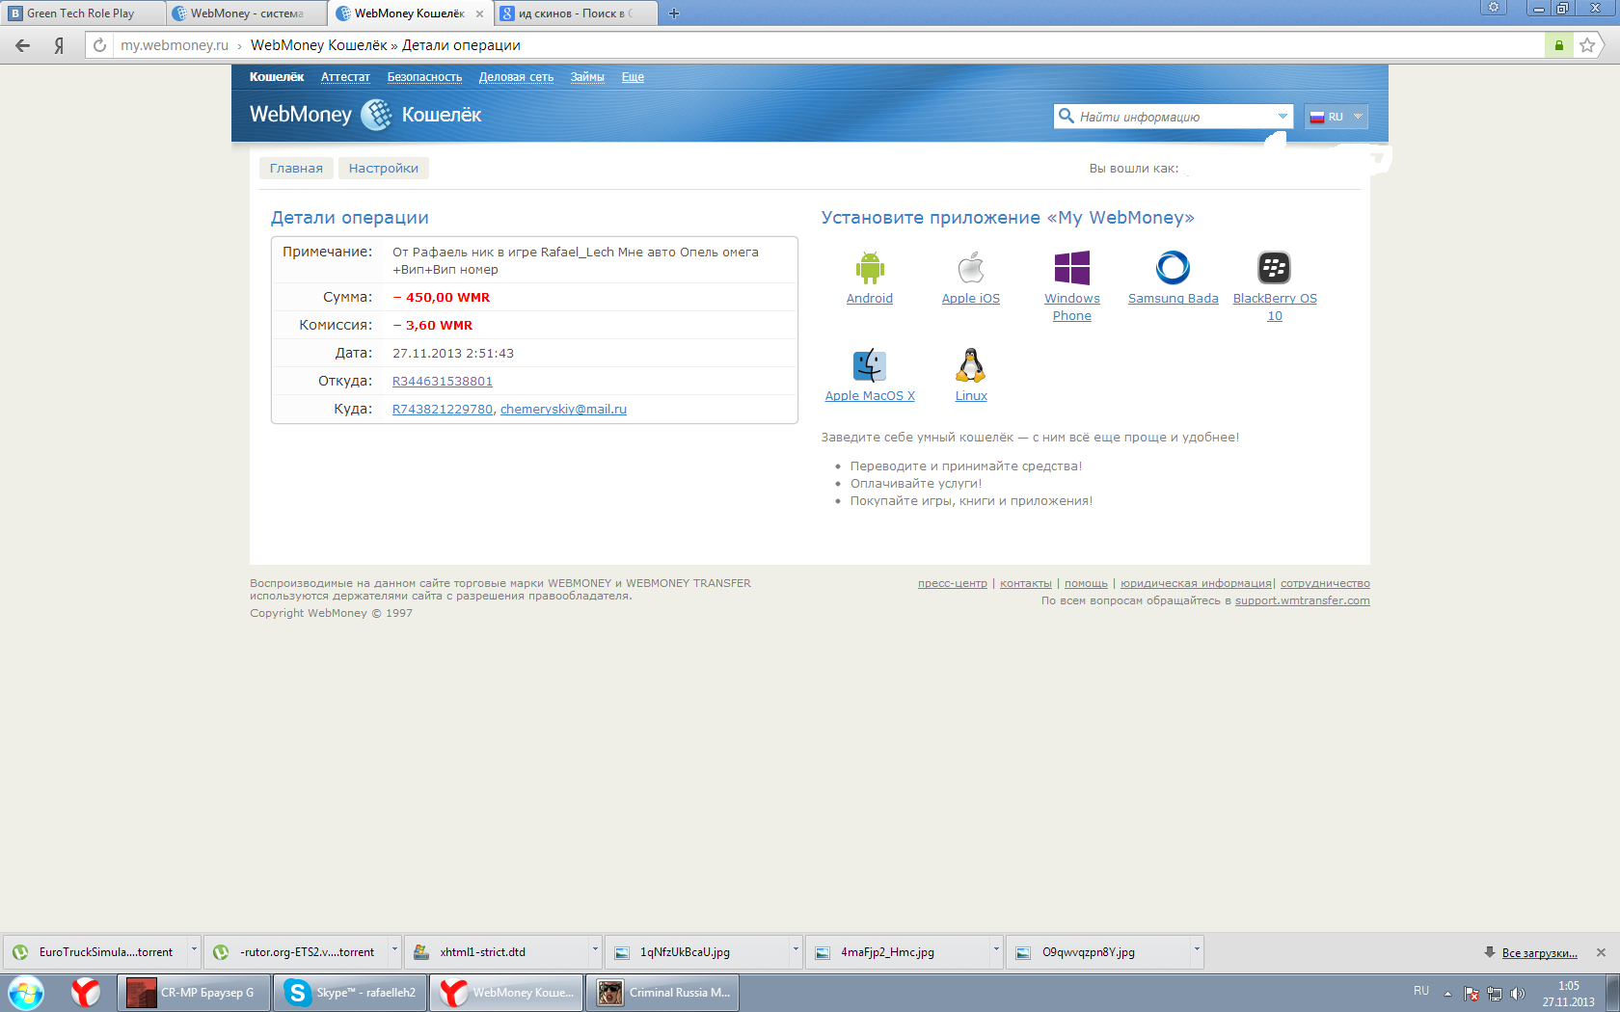The image size is (1620, 1012).
Task: Focus the Найти информацию search field
Action: click(x=1174, y=117)
